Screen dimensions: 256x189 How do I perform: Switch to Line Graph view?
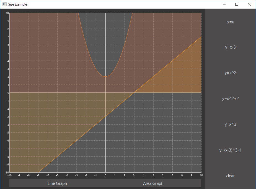pyautogui.click(x=57, y=183)
